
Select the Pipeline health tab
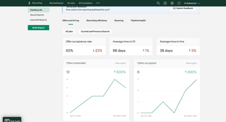click(138, 20)
